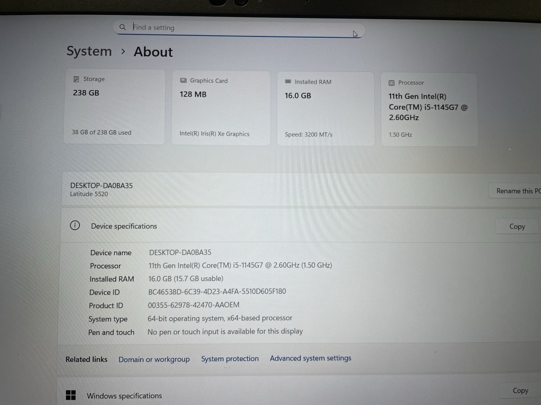Click the Pen and touch label
541x405 pixels.
point(111,332)
